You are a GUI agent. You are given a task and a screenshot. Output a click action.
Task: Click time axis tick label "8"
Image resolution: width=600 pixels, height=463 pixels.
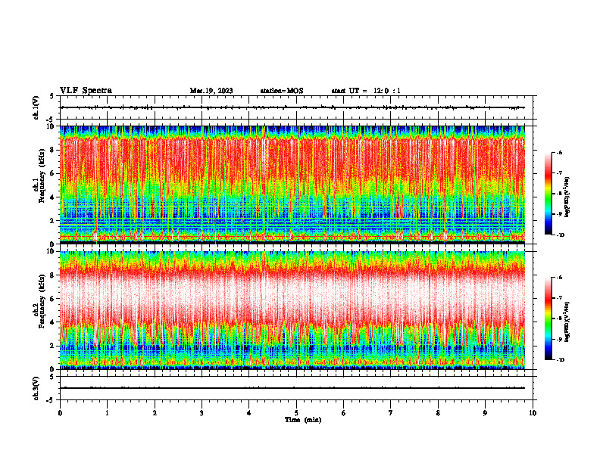pyautogui.click(x=438, y=413)
